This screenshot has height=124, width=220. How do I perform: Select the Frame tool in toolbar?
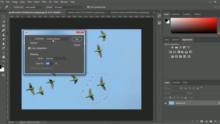point(3,26)
